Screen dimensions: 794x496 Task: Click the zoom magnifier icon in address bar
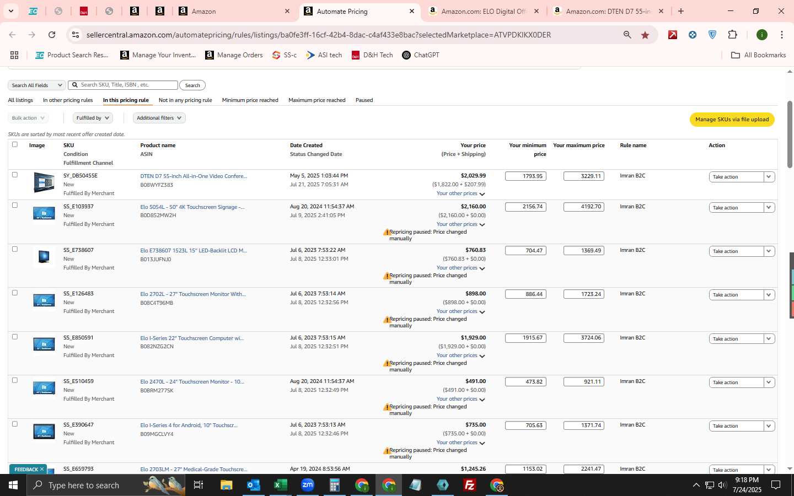pos(627,35)
